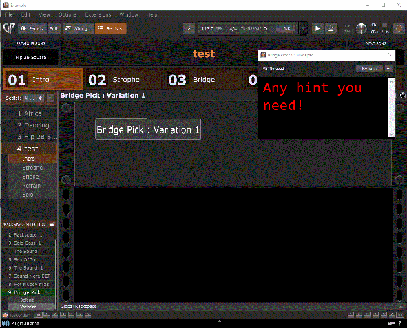Screen dimensions: 407x328
Task: Click the key icon at bottom right
Action: [x=391, y=323]
